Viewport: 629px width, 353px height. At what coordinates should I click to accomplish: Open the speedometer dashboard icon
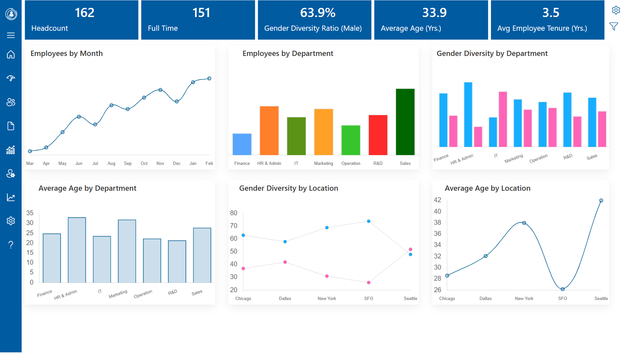click(x=11, y=78)
